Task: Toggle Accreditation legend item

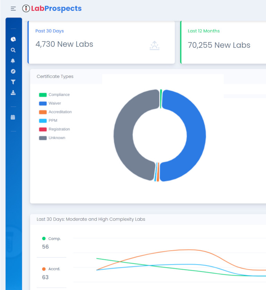Action: 60,112
